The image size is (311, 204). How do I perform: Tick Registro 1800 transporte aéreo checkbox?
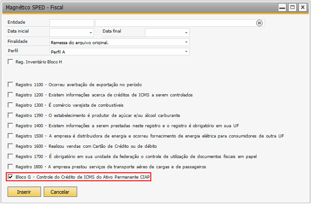point(10,167)
